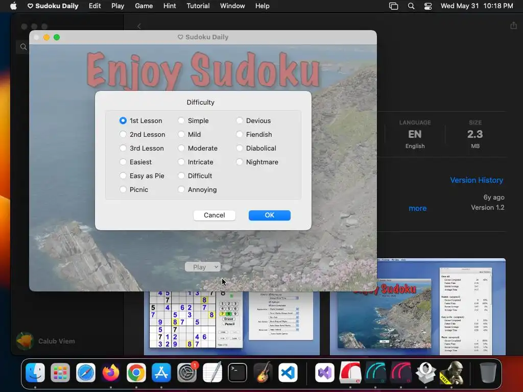Open the chess Thinker FREE dock icon
The width and height of the screenshot is (523, 392).
(x=451, y=372)
